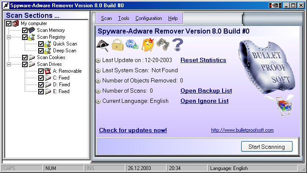Click the NUM status bar indicator

pos(63,168)
